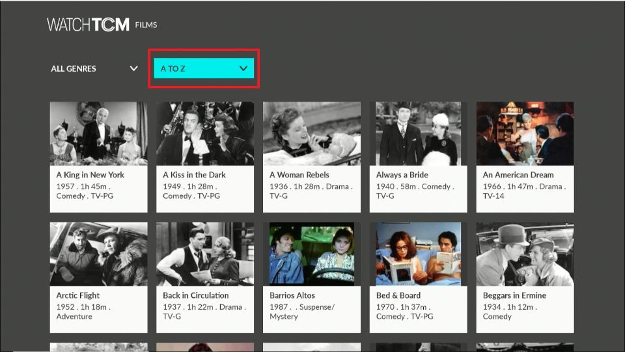Open the A Kiss in the Dark thumbnail

pyautogui.click(x=205, y=133)
